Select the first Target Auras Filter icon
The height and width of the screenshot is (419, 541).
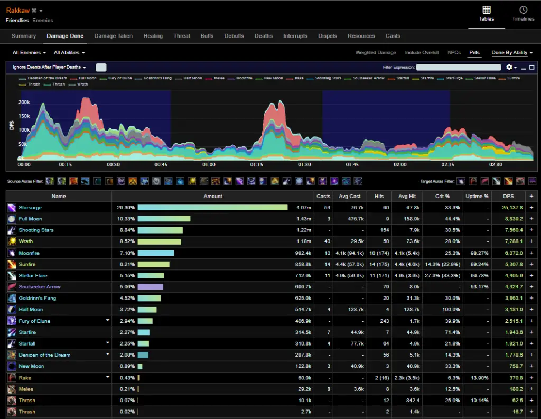tap(461, 181)
